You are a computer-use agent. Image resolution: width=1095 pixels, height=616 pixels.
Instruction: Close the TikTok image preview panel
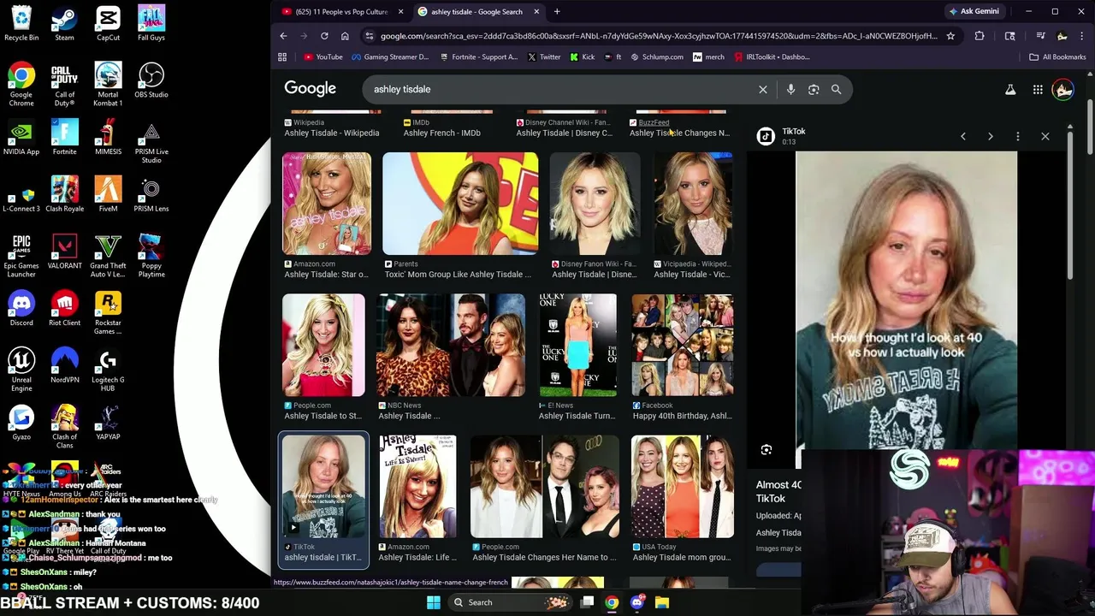(1045, 136)
